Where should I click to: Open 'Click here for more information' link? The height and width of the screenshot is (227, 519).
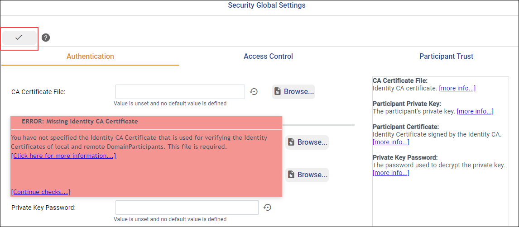pyautogui.click(x=63, y=156)
